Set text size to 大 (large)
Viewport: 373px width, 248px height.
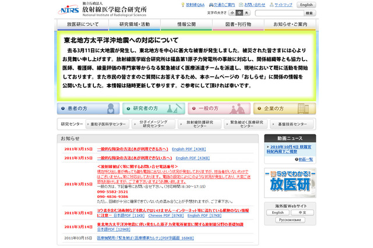coord(247,12)
